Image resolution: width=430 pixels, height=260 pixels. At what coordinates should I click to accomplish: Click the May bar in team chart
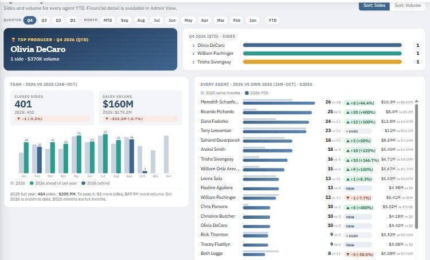pyautogui.click(x=79, y=154)
